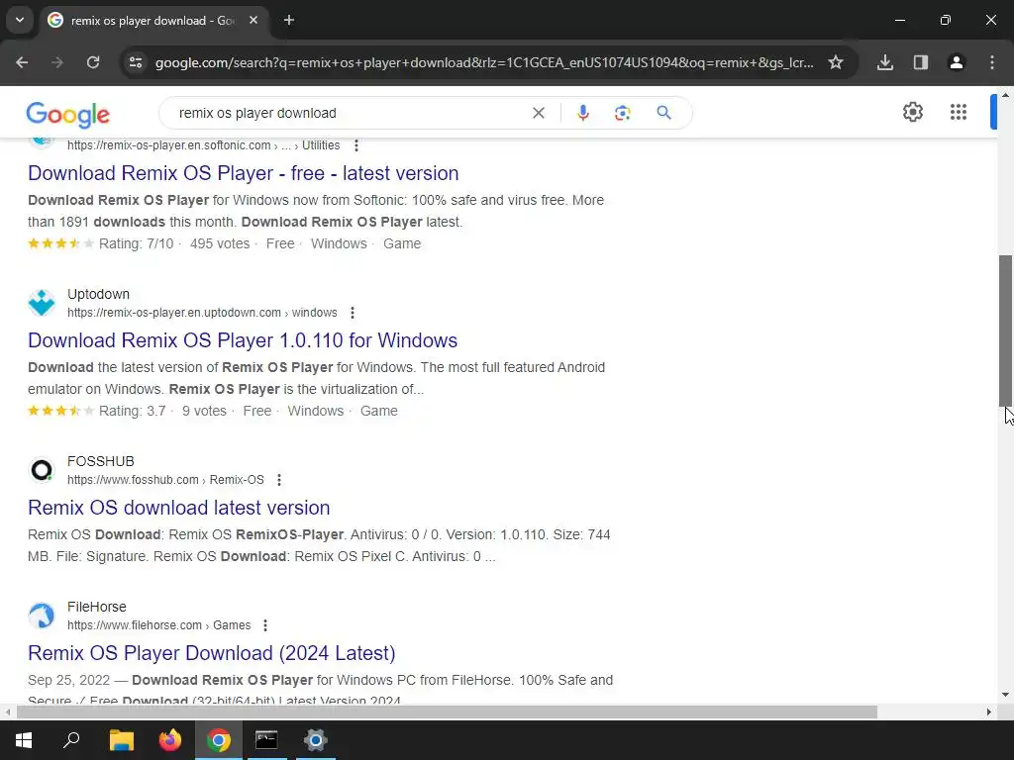Viewport: 1014px width, 760px height.
Task: Open the Google apps grid
Action: click(x=959, y=112)
